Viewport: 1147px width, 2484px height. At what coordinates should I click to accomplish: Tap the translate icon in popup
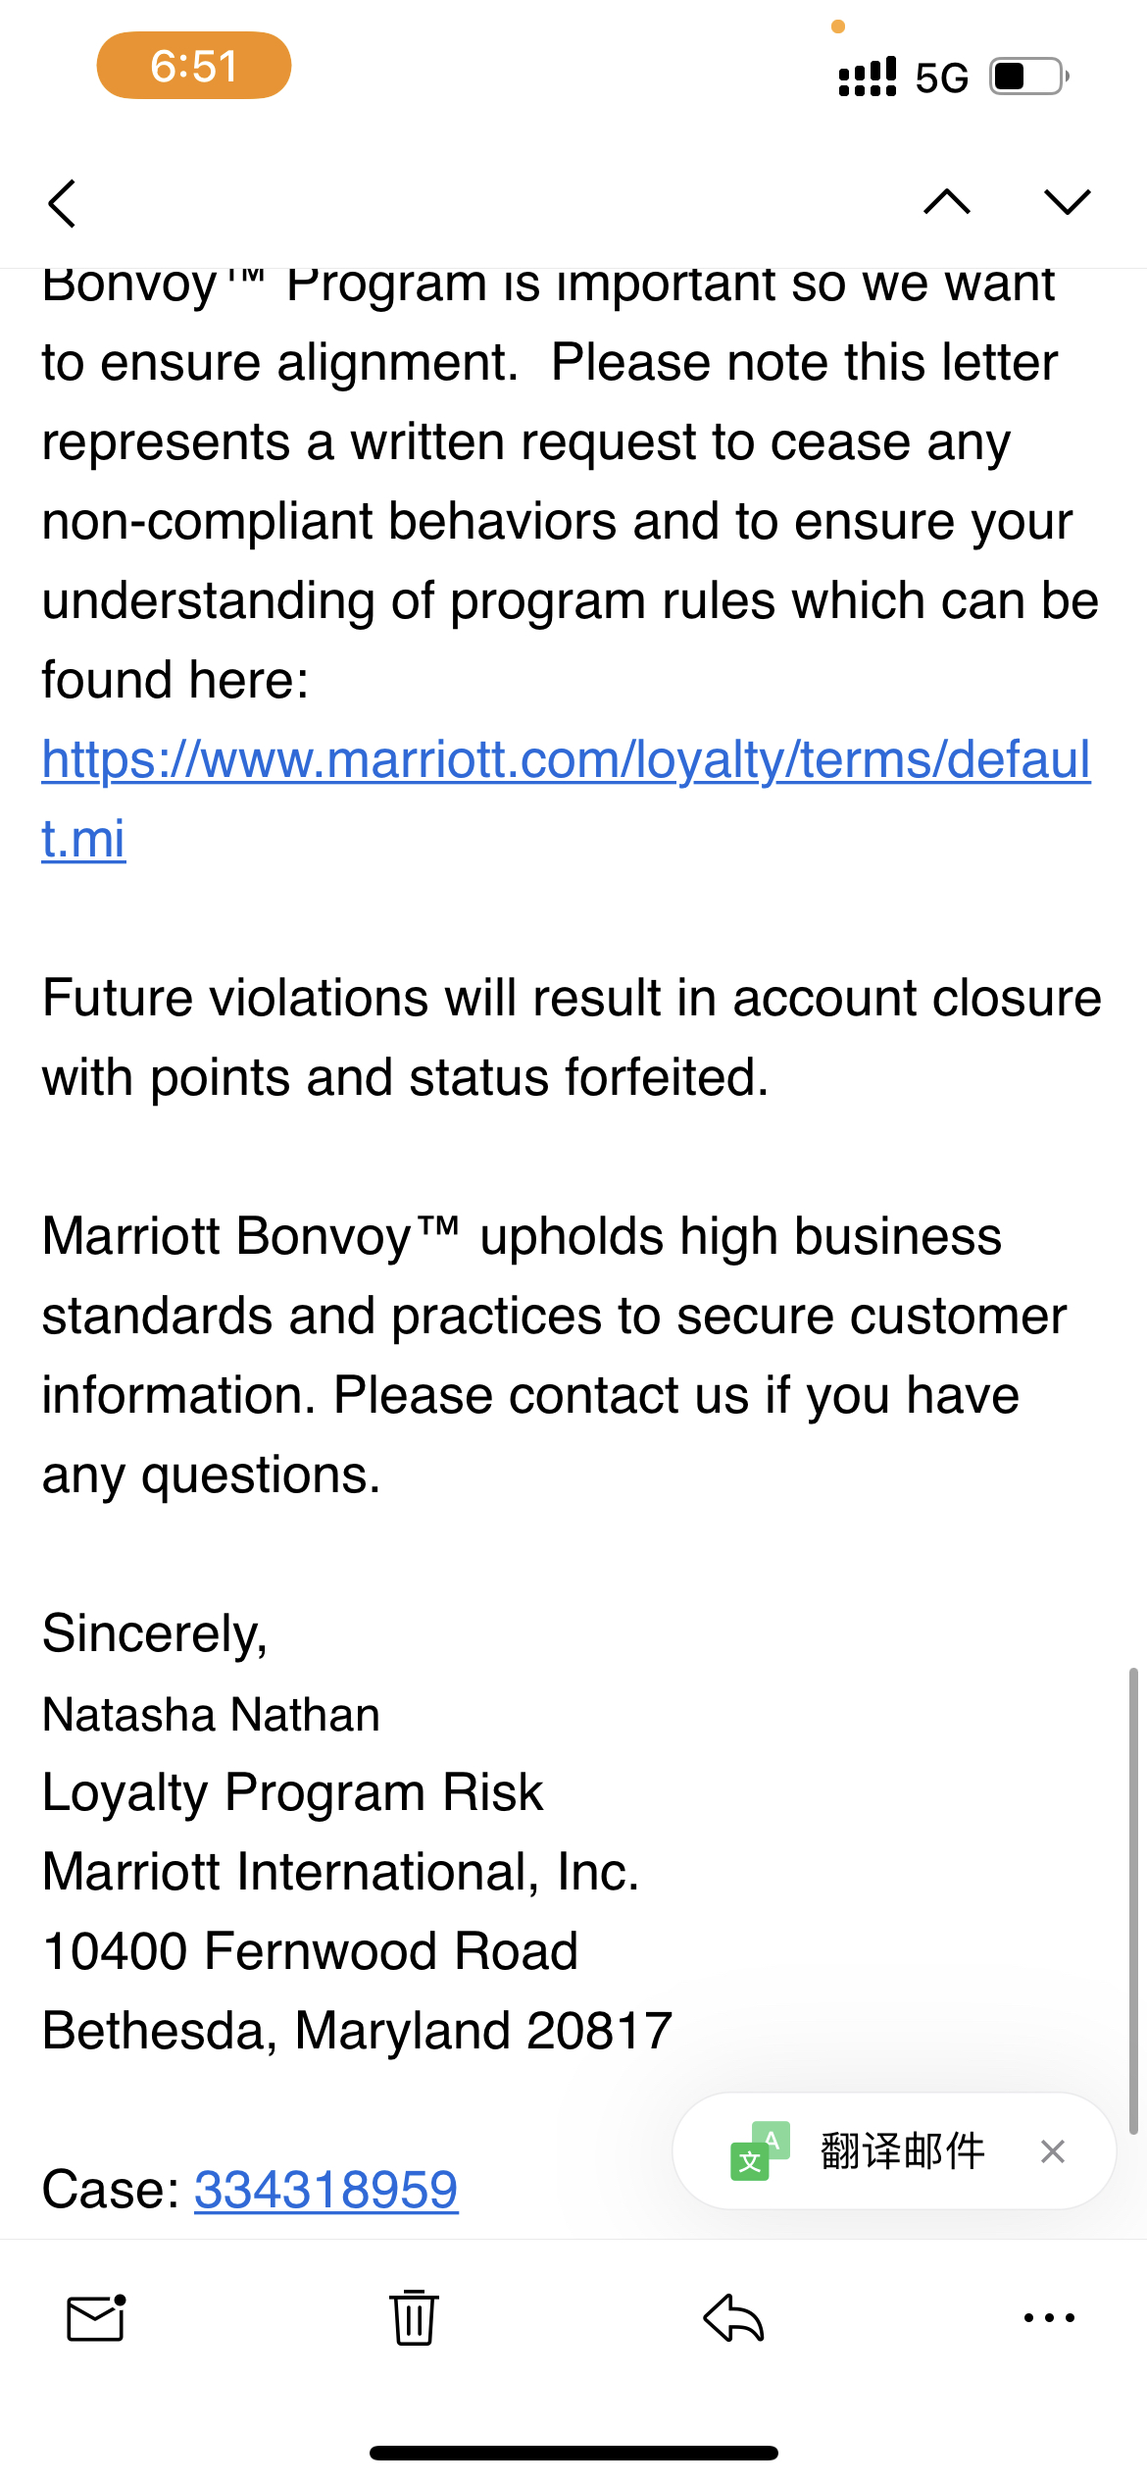click(x=760, y=2150)
